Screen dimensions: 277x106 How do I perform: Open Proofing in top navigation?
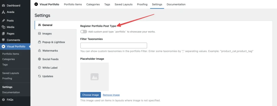[x=142, y=4]
